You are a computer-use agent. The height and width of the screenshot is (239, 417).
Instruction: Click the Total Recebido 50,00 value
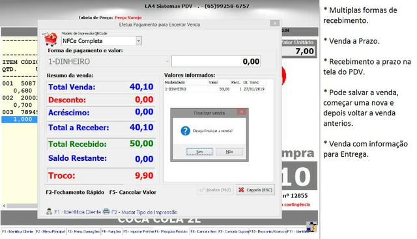click(141, 144)
